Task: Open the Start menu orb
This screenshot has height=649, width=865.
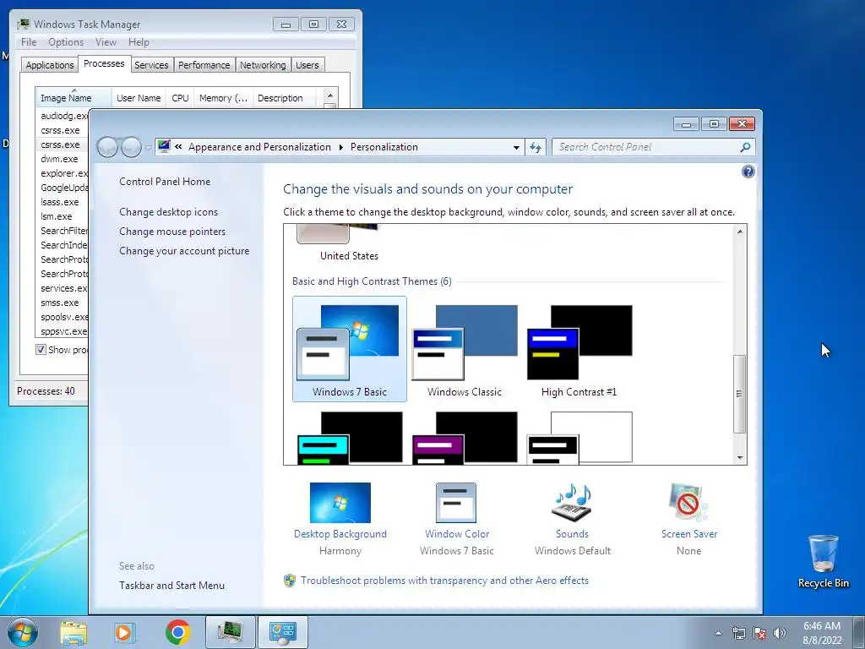Action: click(x=23, y=632)
